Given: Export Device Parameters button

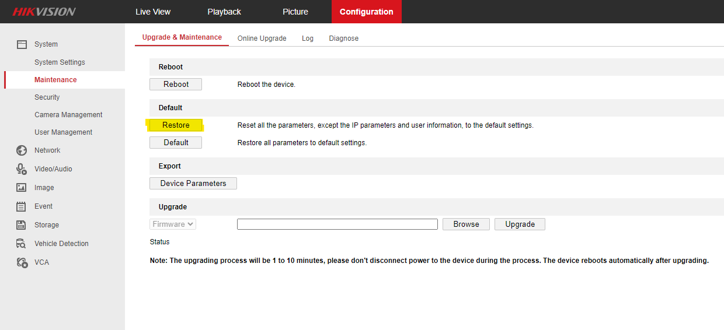Looking at the screenshot, I should [x=193, y=184].
